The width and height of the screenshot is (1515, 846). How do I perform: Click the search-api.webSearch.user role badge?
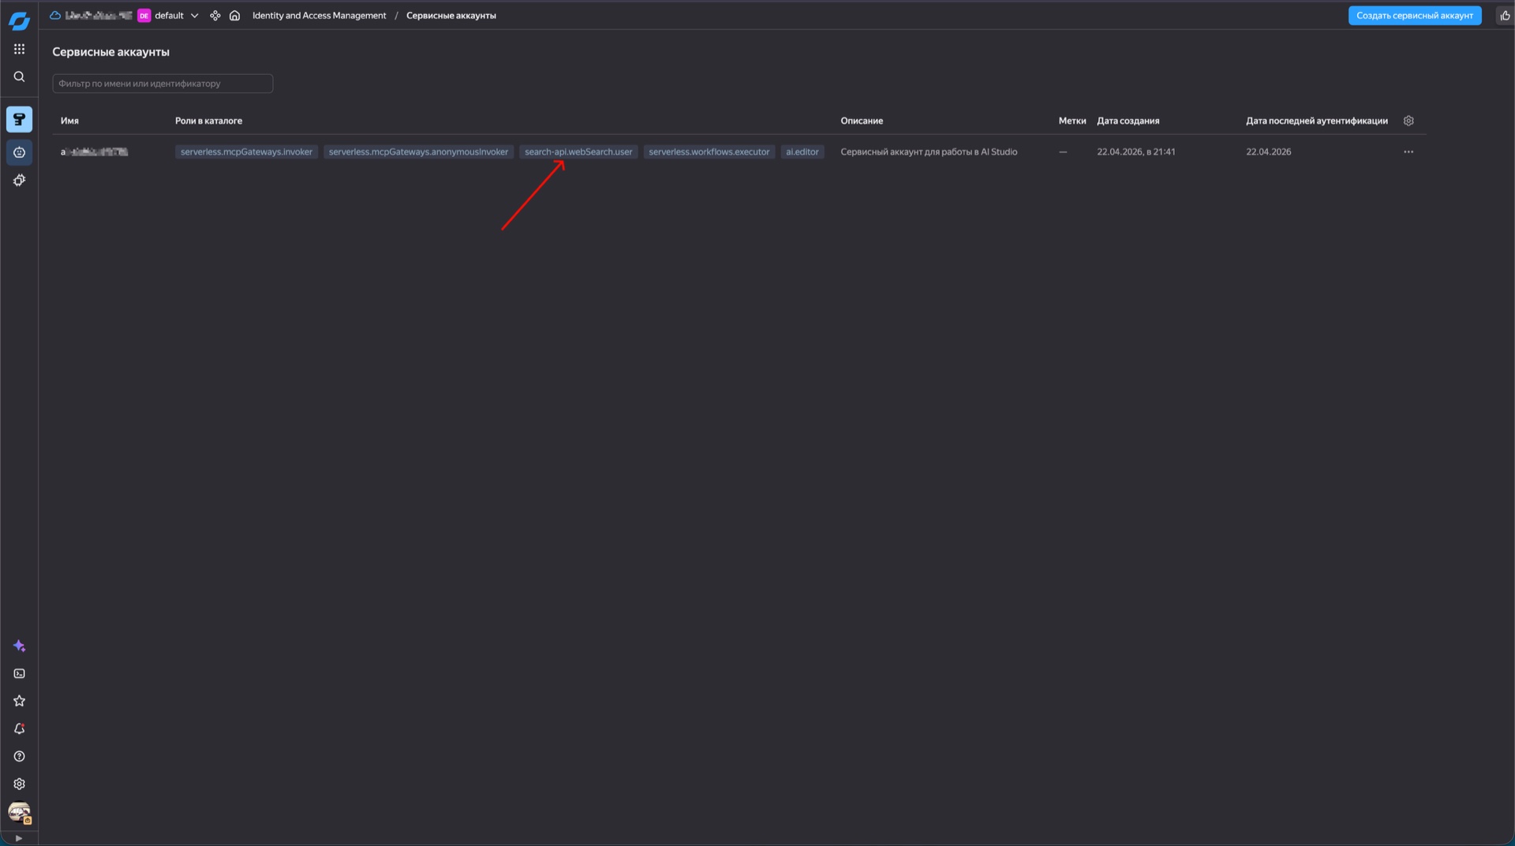tap(578, 152)
